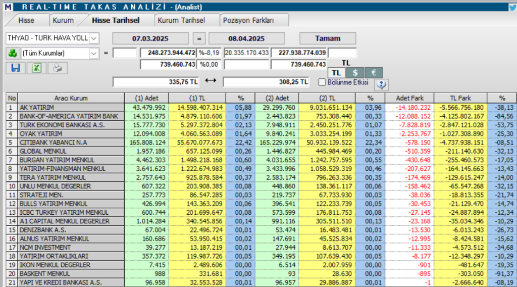The image size is (517, 287).
Task: Open the Pozisyon Farkları tab
Action: click(x=248, y=20)
